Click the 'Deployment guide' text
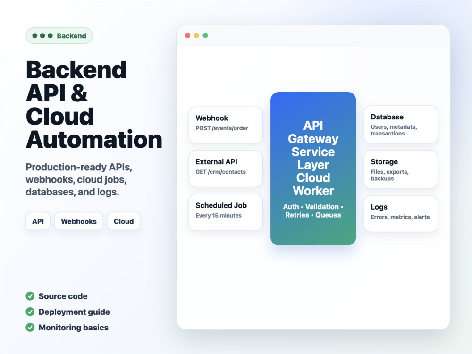The image size is (472, 354). coord(74,312)
